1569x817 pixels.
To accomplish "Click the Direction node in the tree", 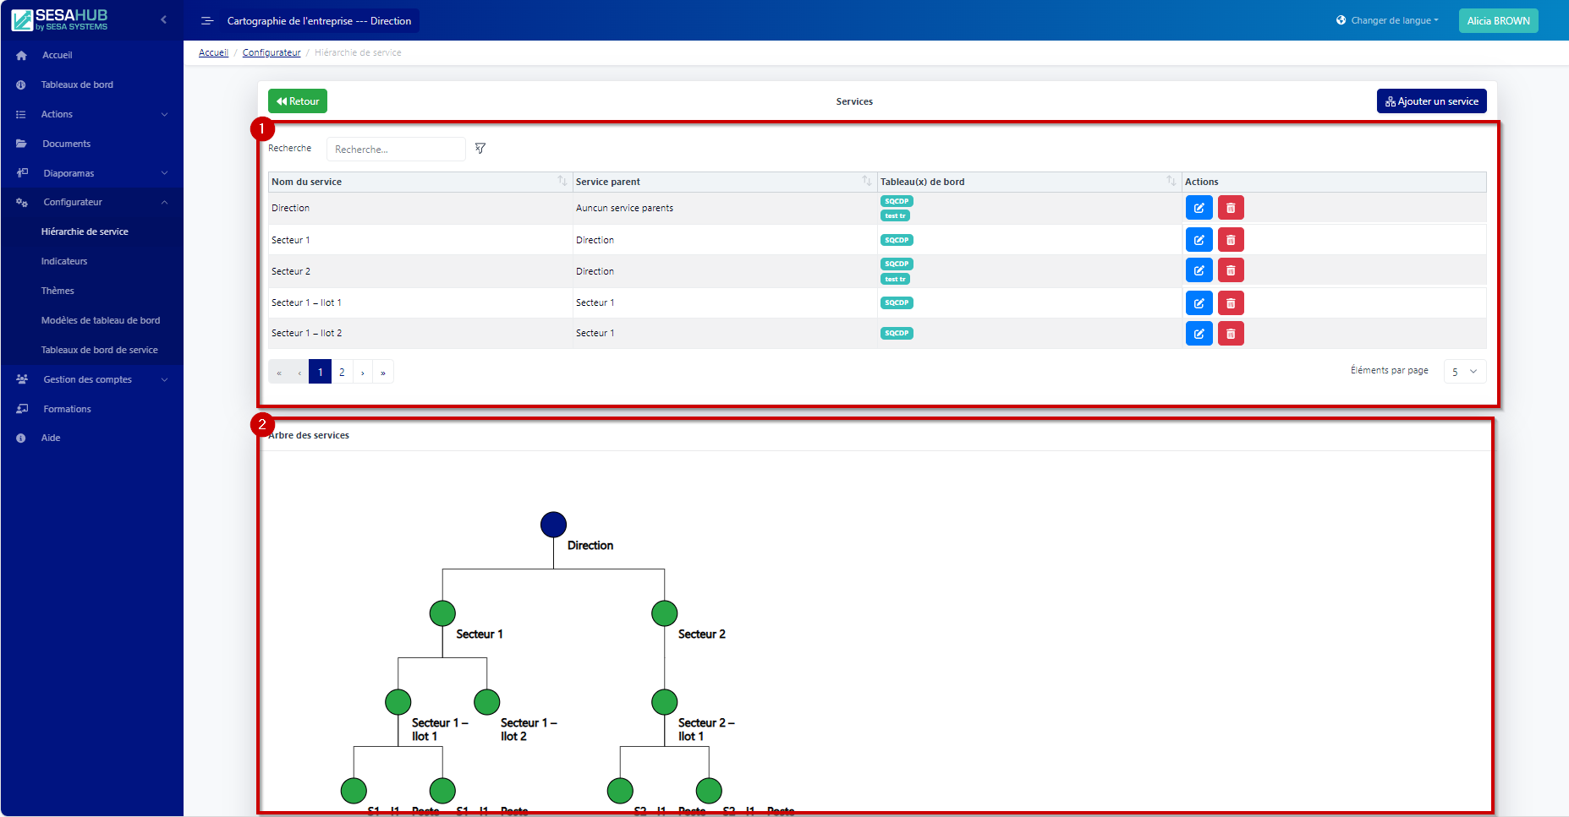I will pyautogui.click(x=553, y=525).
